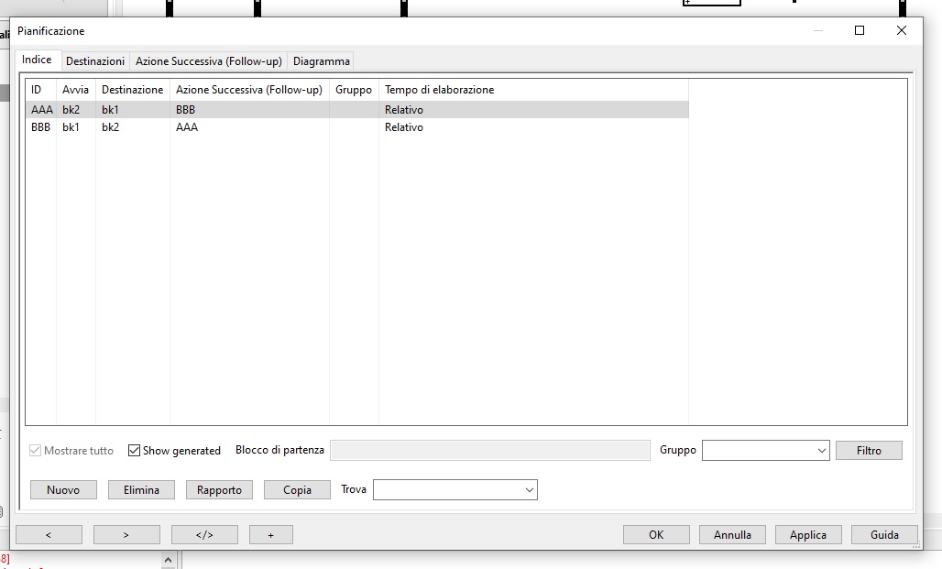Maximize the Pianificazione dialog window
This screenshot has height=569, width=942.
860,30
